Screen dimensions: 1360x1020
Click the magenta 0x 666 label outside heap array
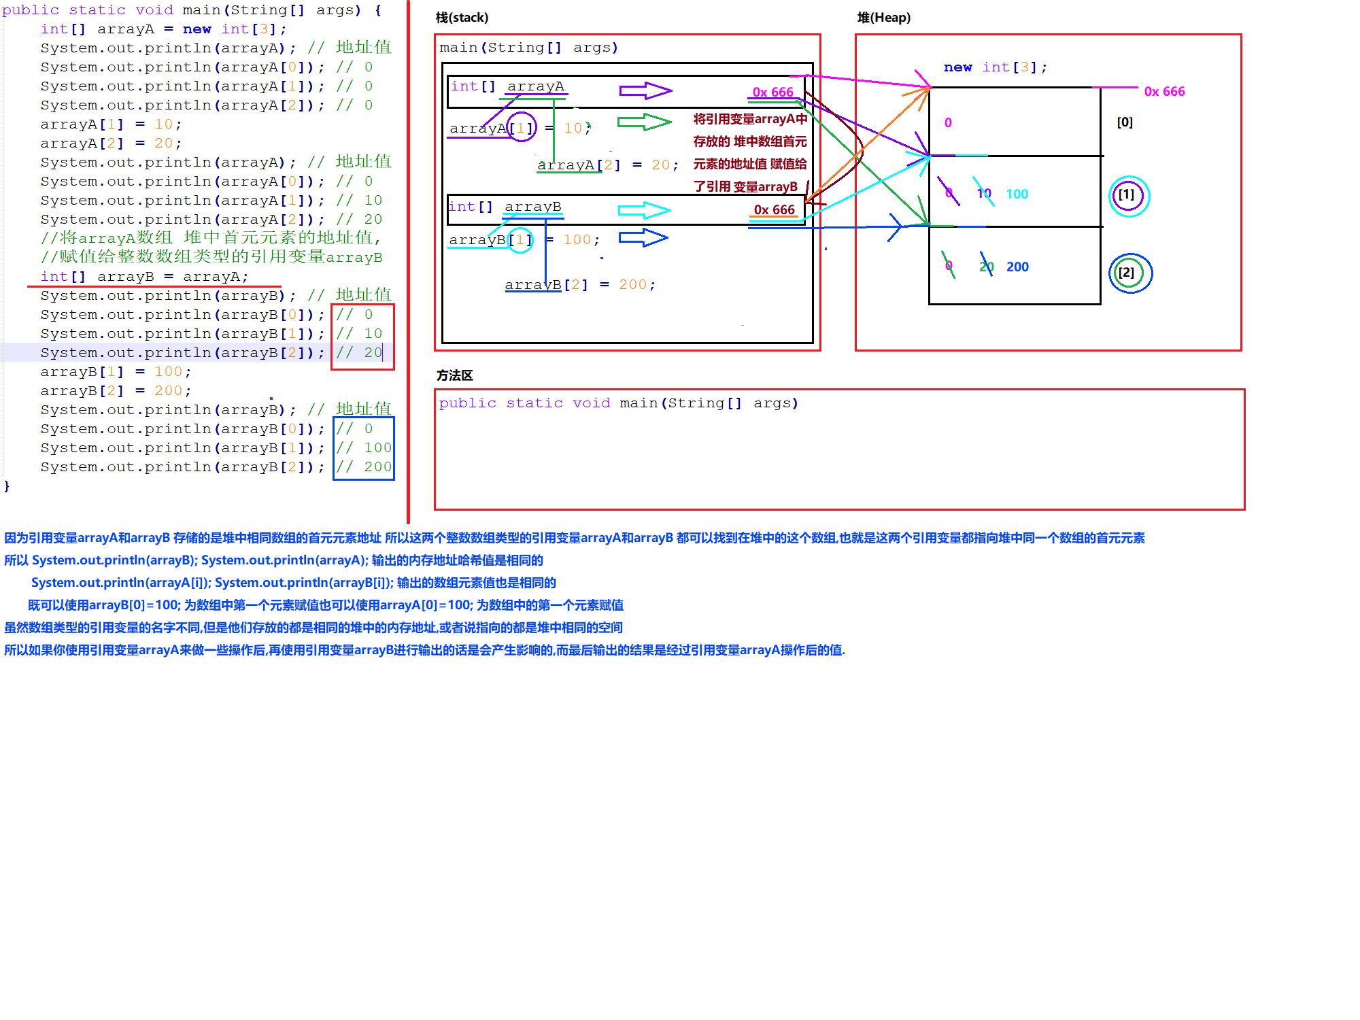1164,91
